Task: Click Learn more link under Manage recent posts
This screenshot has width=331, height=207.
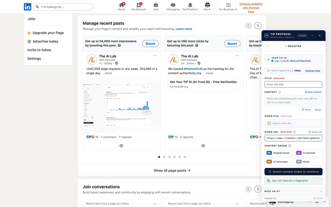Action: (184, 29)
